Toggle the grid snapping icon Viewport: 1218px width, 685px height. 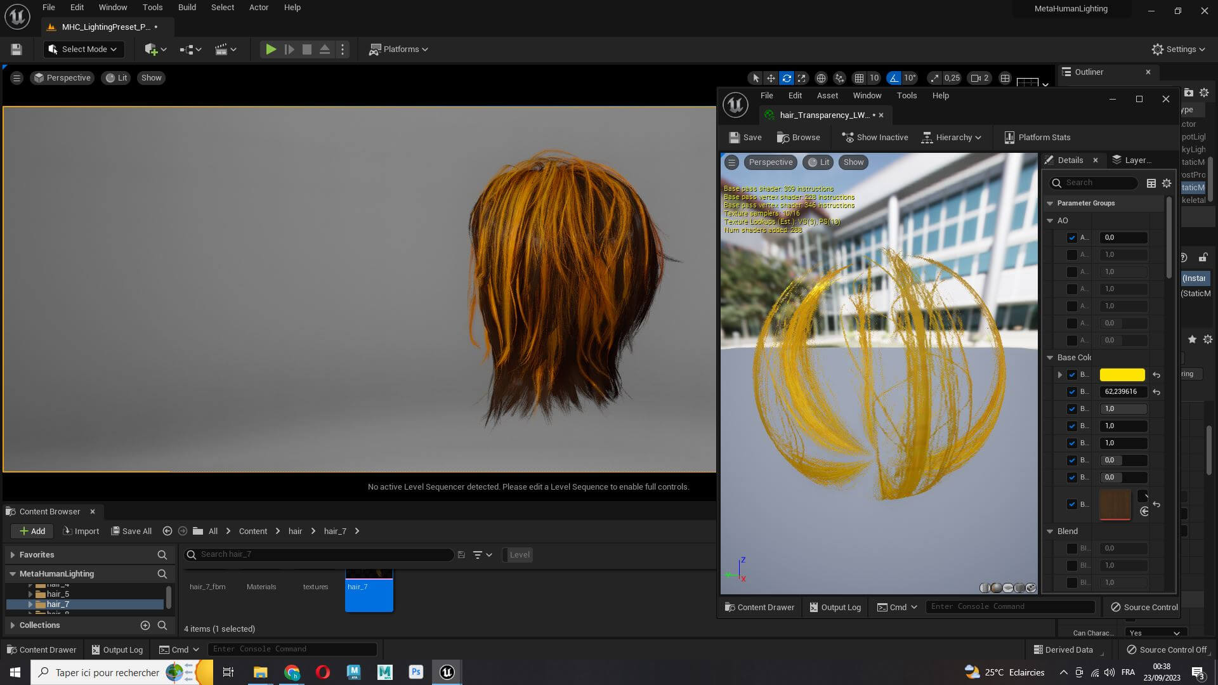[x=859, y=78]
